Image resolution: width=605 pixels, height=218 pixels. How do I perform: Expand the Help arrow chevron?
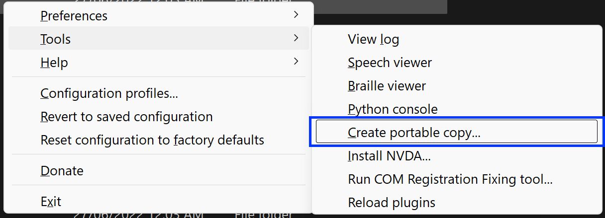pos(296,62)
